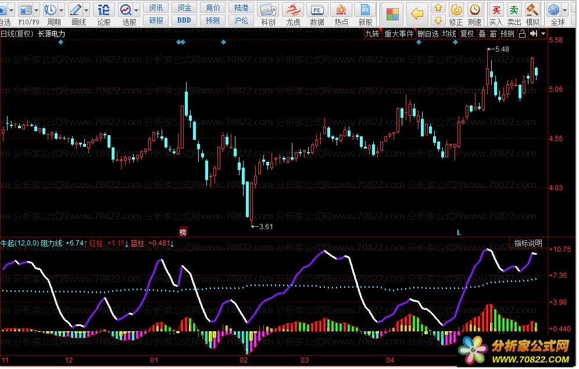
Task: Click the 长源电力 stock name
Action: pos(51,34)
